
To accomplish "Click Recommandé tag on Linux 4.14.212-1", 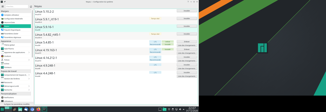I will click(155, 60).
